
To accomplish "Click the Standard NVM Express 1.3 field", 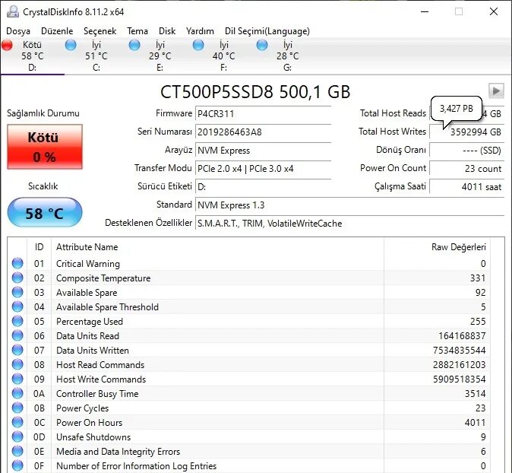I will (349, 205).
